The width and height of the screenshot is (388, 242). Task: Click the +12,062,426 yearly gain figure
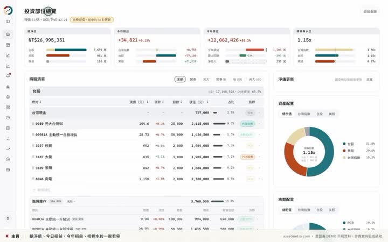click(x=223, y=40)
